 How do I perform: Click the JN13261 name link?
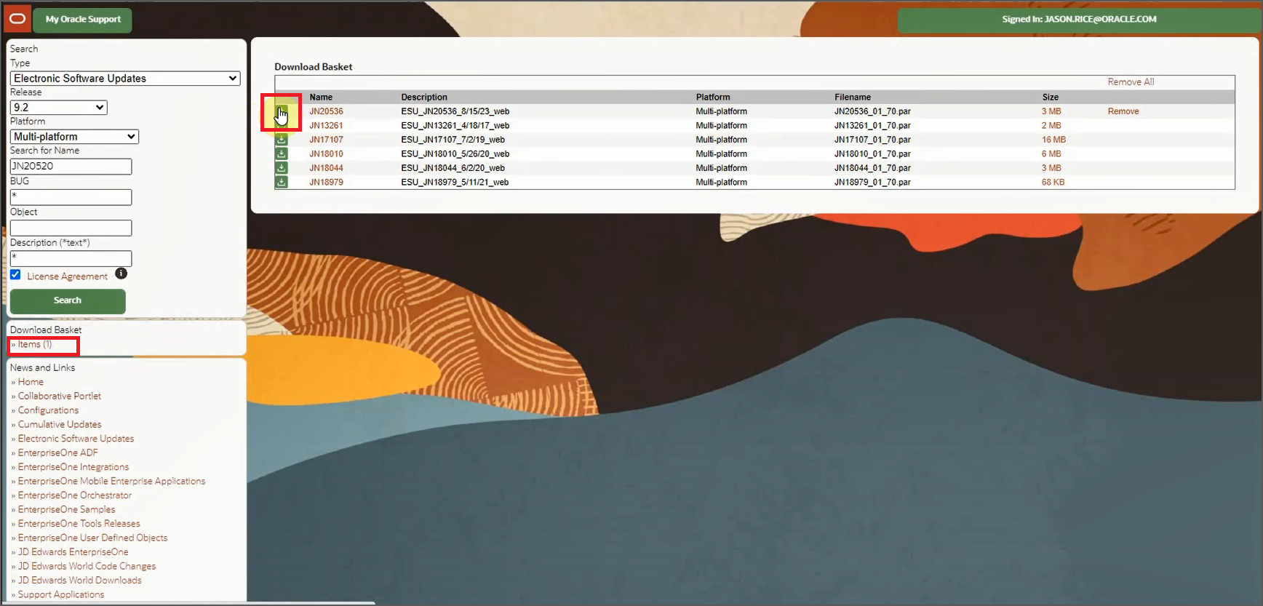point(326,126)
